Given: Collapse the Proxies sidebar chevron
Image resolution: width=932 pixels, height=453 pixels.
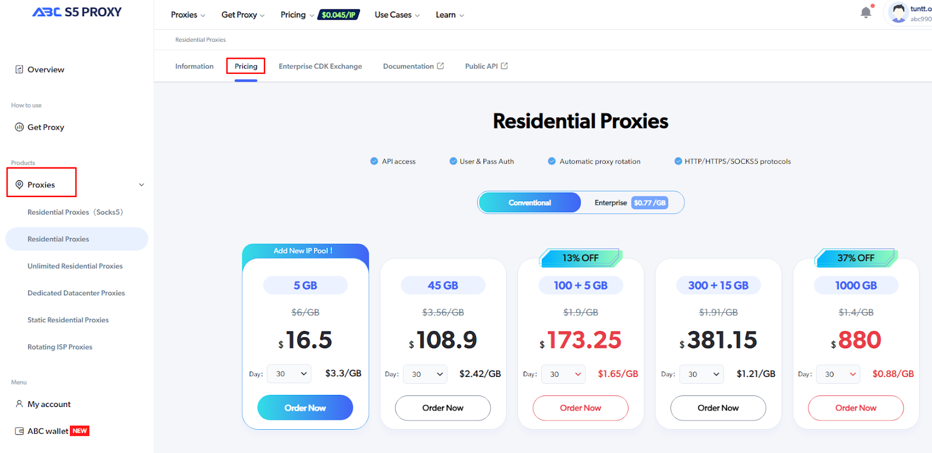Looking at the screenshot, I should coord(142,184).
